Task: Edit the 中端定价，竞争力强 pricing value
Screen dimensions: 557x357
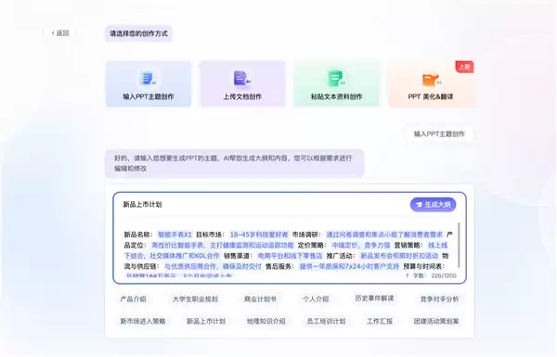Action: (361, 245)
